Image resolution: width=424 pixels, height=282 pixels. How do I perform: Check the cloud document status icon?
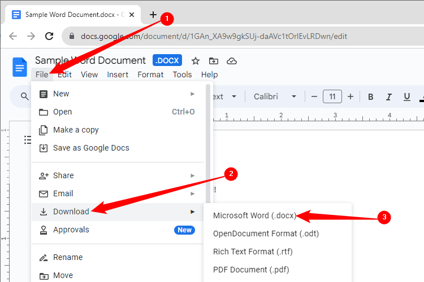pyautogui.click(x=231, y=61)
